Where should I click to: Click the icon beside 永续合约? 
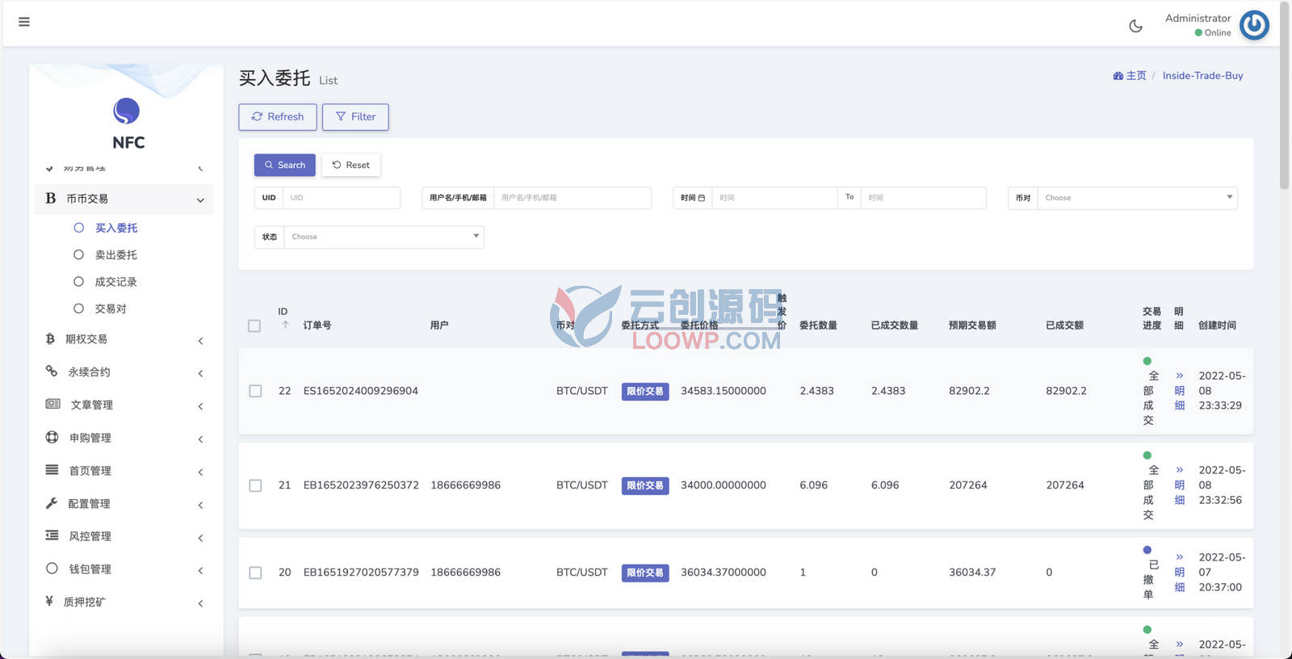click(x=52, y=371)
